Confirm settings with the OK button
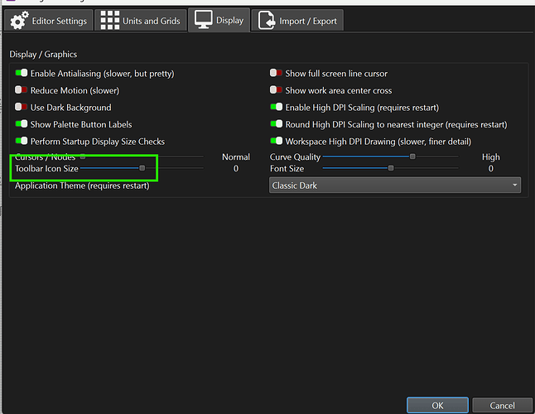 pyautogui.click(x=437, y=405)
